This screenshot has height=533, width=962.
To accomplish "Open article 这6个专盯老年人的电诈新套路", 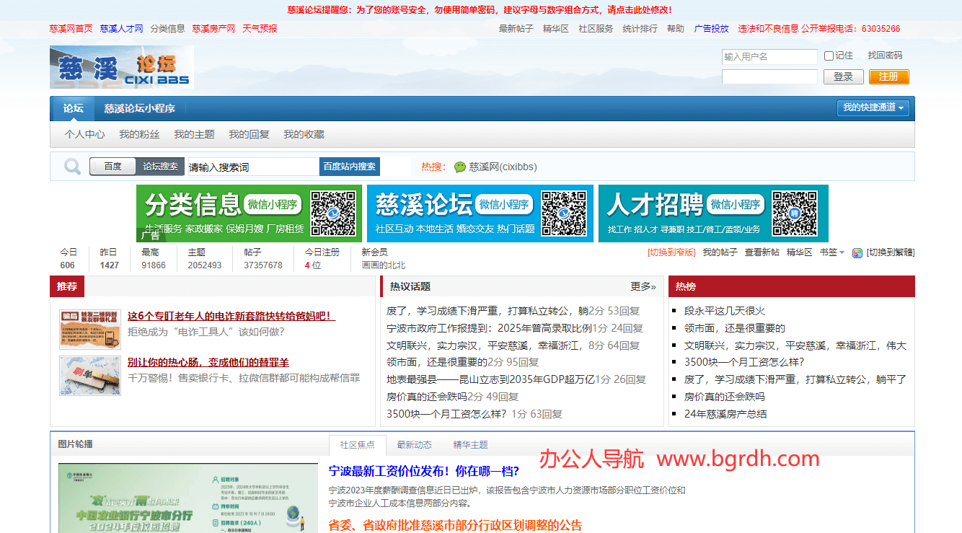I will tap(231, 316).
